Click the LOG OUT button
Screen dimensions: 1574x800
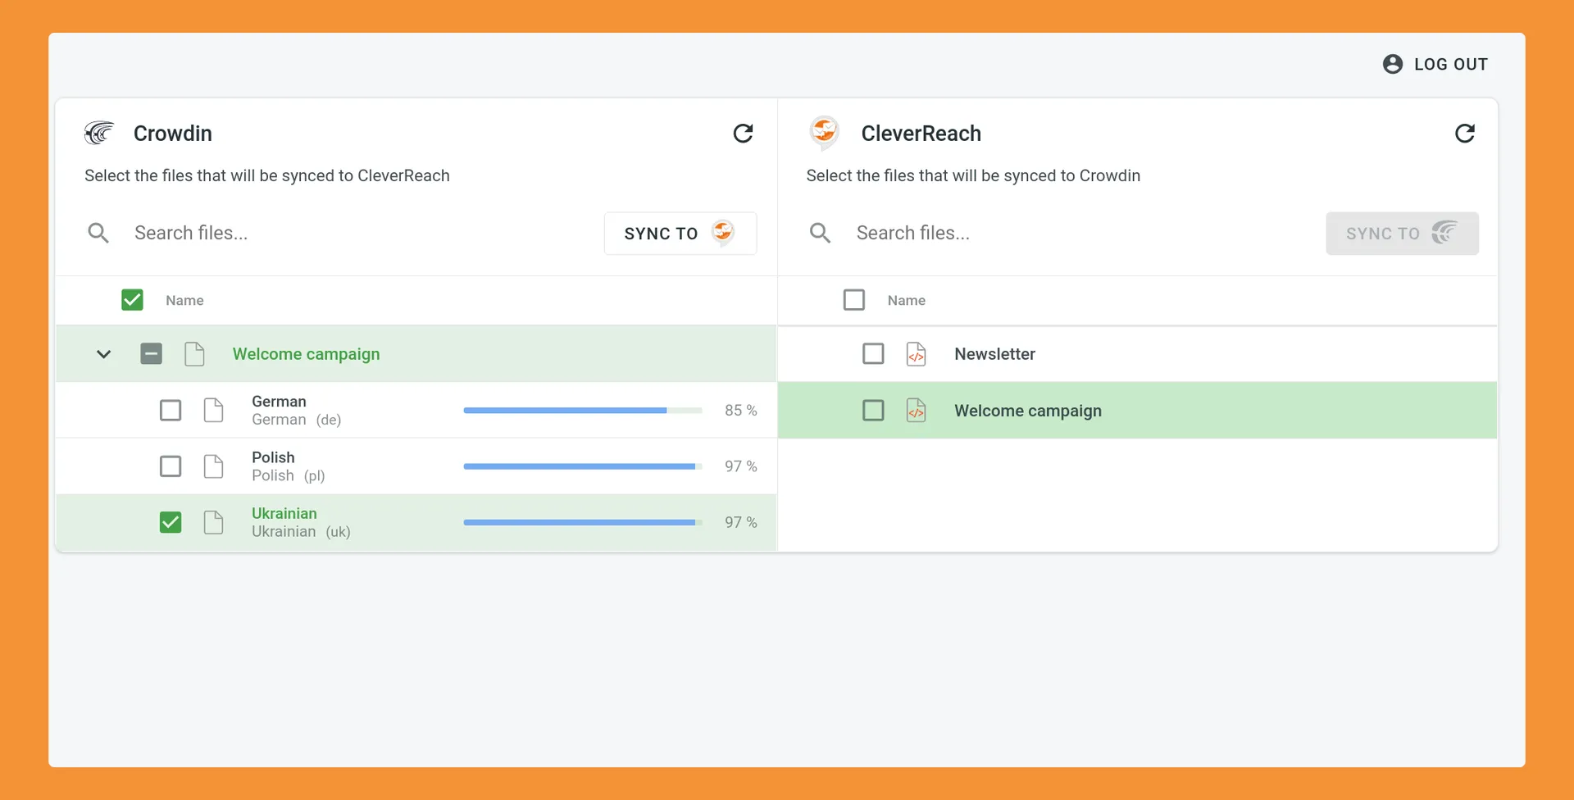[1435, 64]
